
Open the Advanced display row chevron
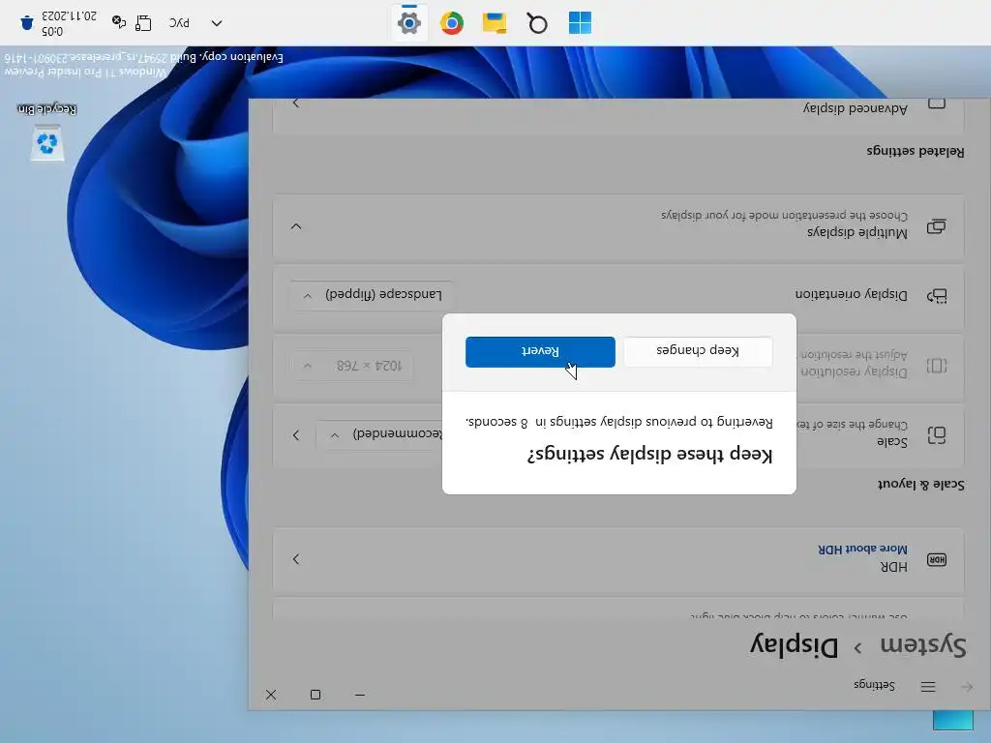coord(296,103)
